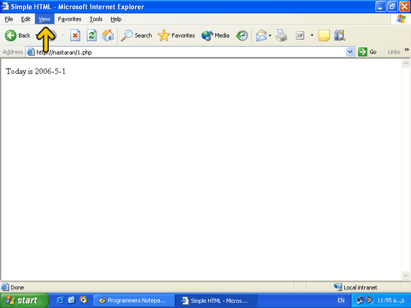Screen dimensions: 411x308
Task: Open the Search pane
Action: [136, 36]
